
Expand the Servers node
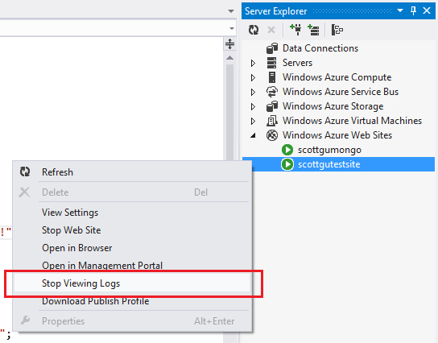253,63
